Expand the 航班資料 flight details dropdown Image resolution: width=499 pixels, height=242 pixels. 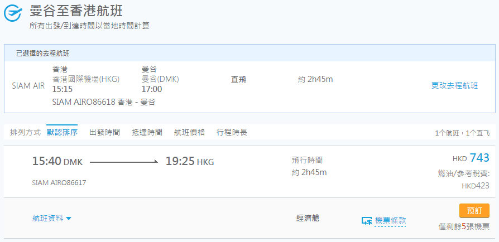(x=52, y=219)
